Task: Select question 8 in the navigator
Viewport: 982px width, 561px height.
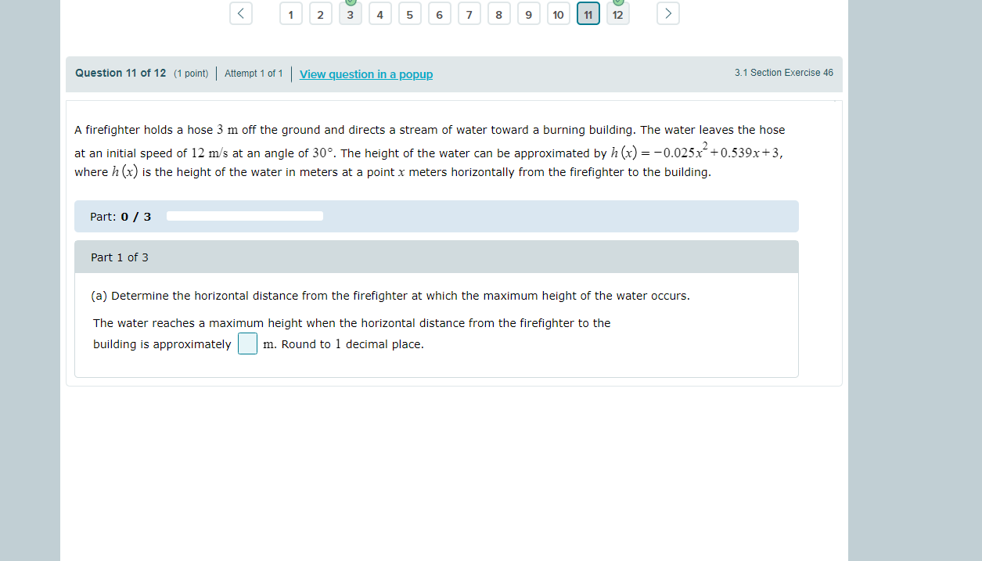Action: coord(499,14)
